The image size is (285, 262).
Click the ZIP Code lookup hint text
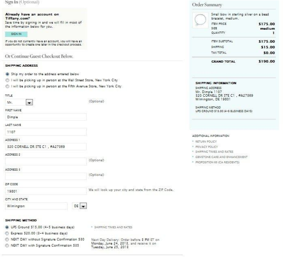tap(131, 190)
